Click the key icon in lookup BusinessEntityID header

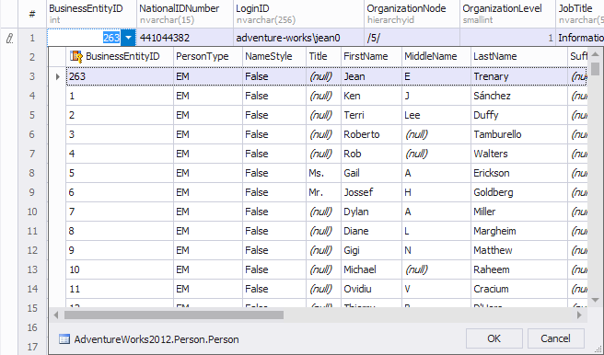76,56
